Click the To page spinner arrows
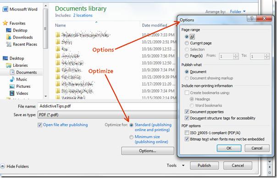This screenshot has height=178, width=277. click(267, 56)
